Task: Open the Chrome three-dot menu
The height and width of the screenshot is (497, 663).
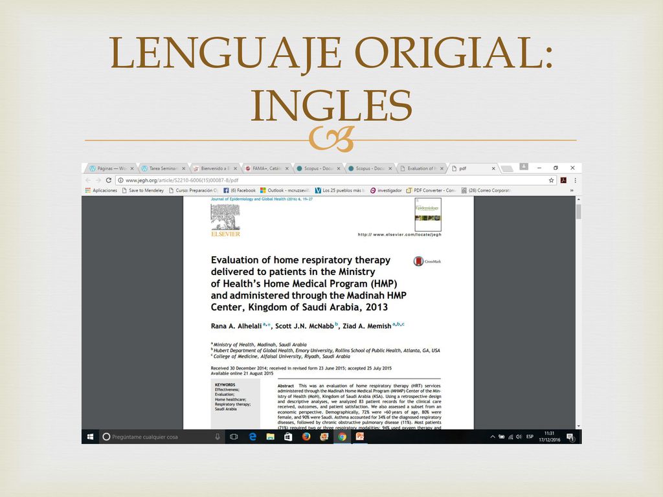Action: pyautogui.click(x=575, y=180)
